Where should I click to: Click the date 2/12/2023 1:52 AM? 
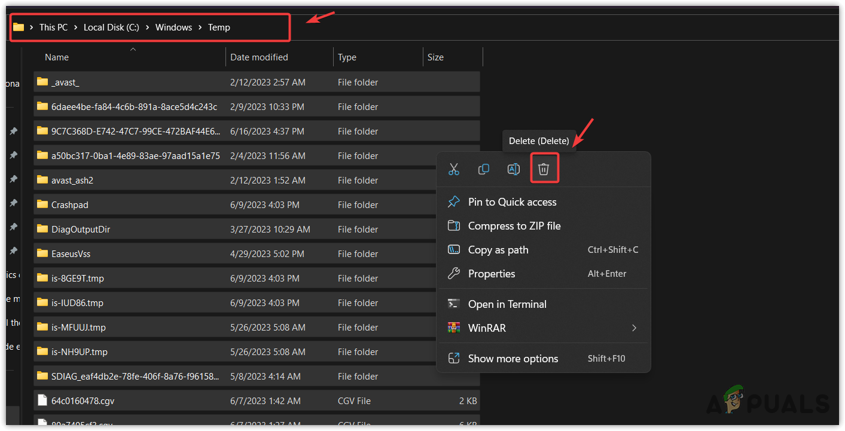point(268,180)
